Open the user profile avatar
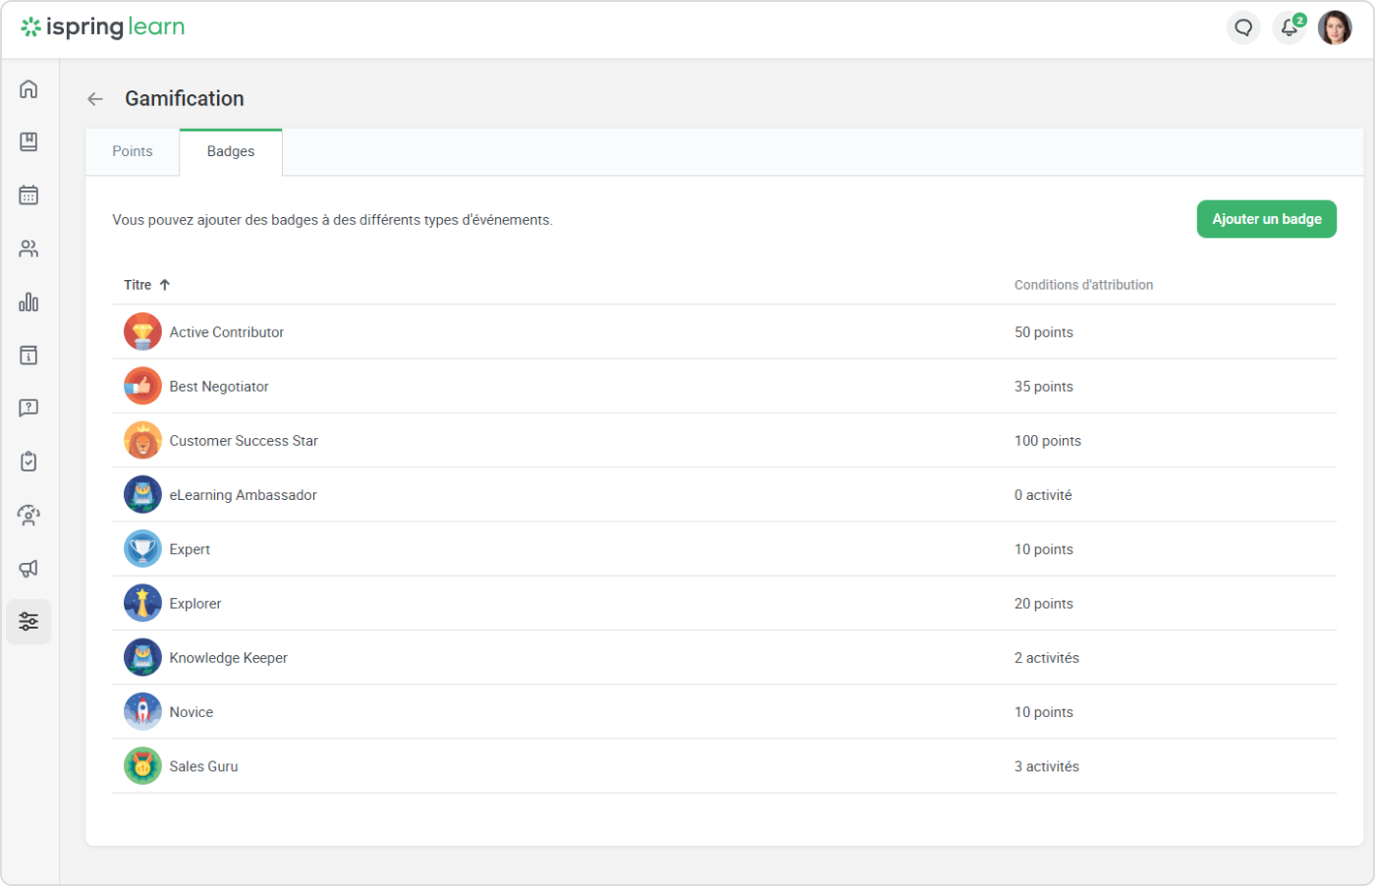Image resolution: width=1375 pixels, height=886 pixels. pos(1335,28)
